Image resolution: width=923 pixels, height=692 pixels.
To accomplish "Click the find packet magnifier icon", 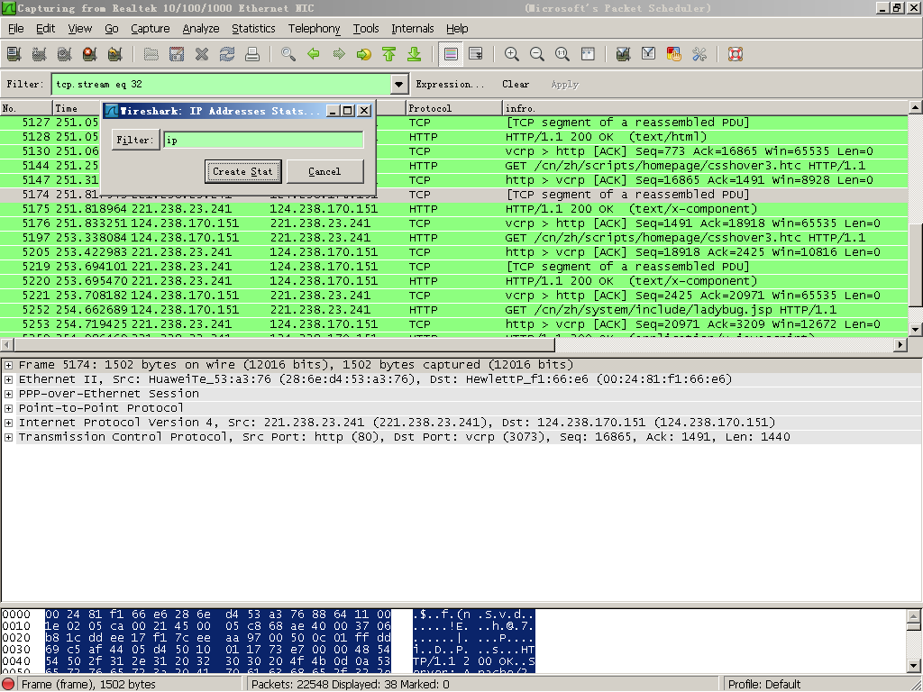I will [288, 54].
